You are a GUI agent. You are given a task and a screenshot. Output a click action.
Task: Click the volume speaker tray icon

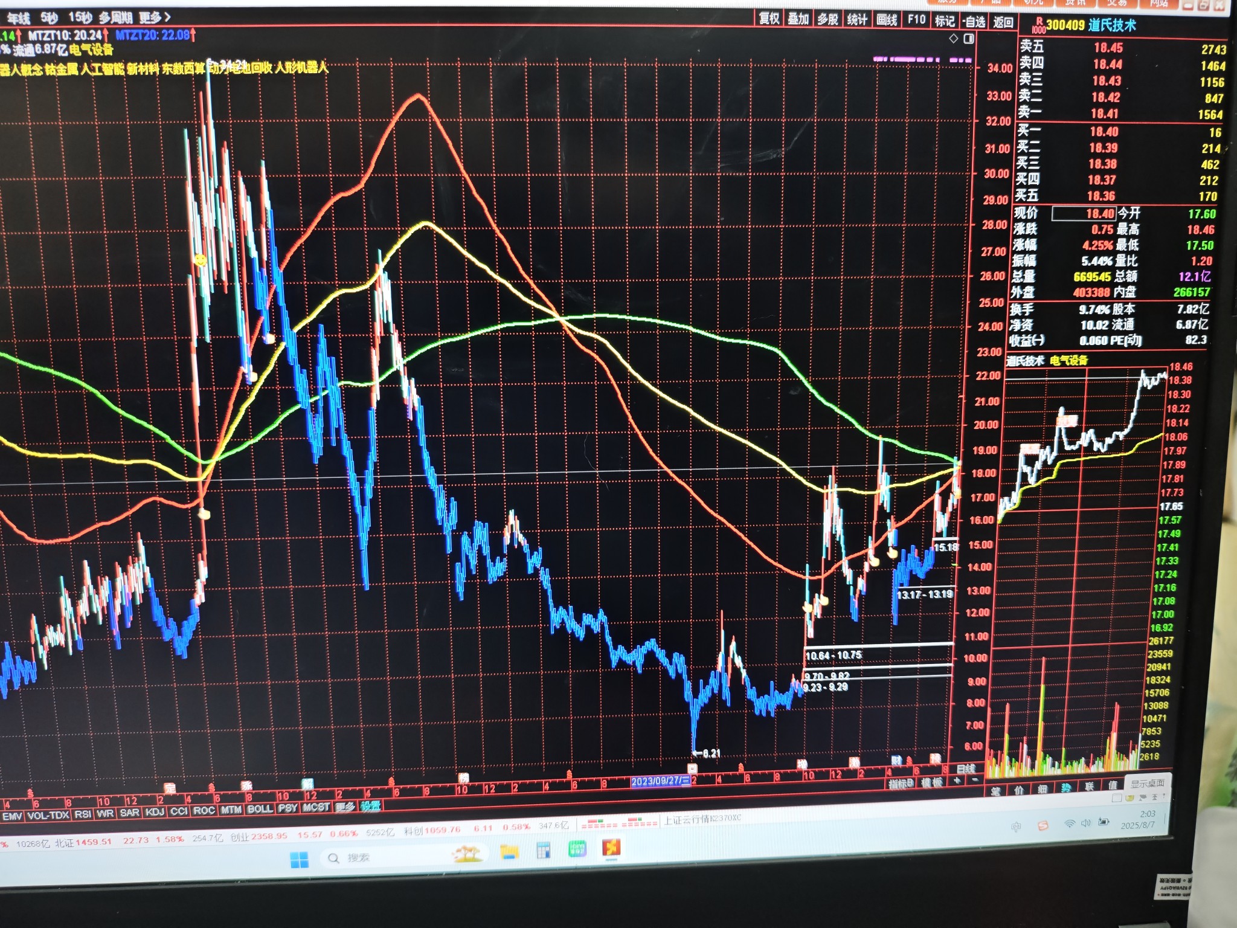[1085, 823]
